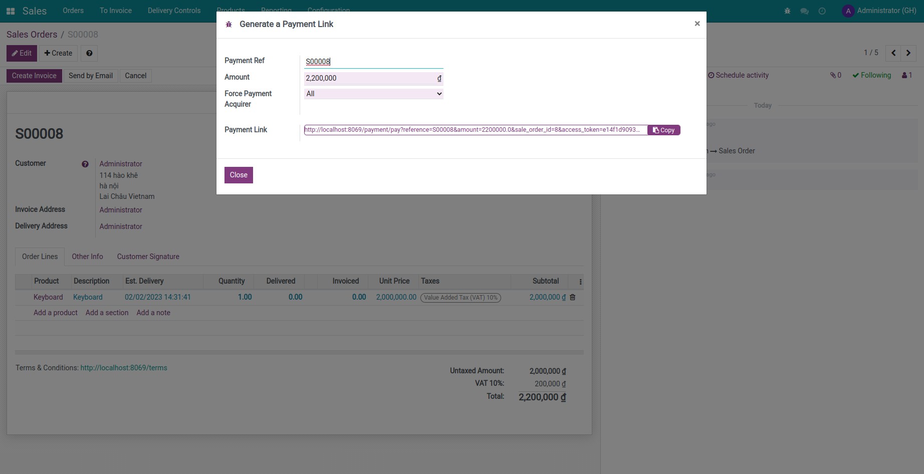Click the attachments paperclip counter
Screen dimensions: 924x474
pos(835,75)
